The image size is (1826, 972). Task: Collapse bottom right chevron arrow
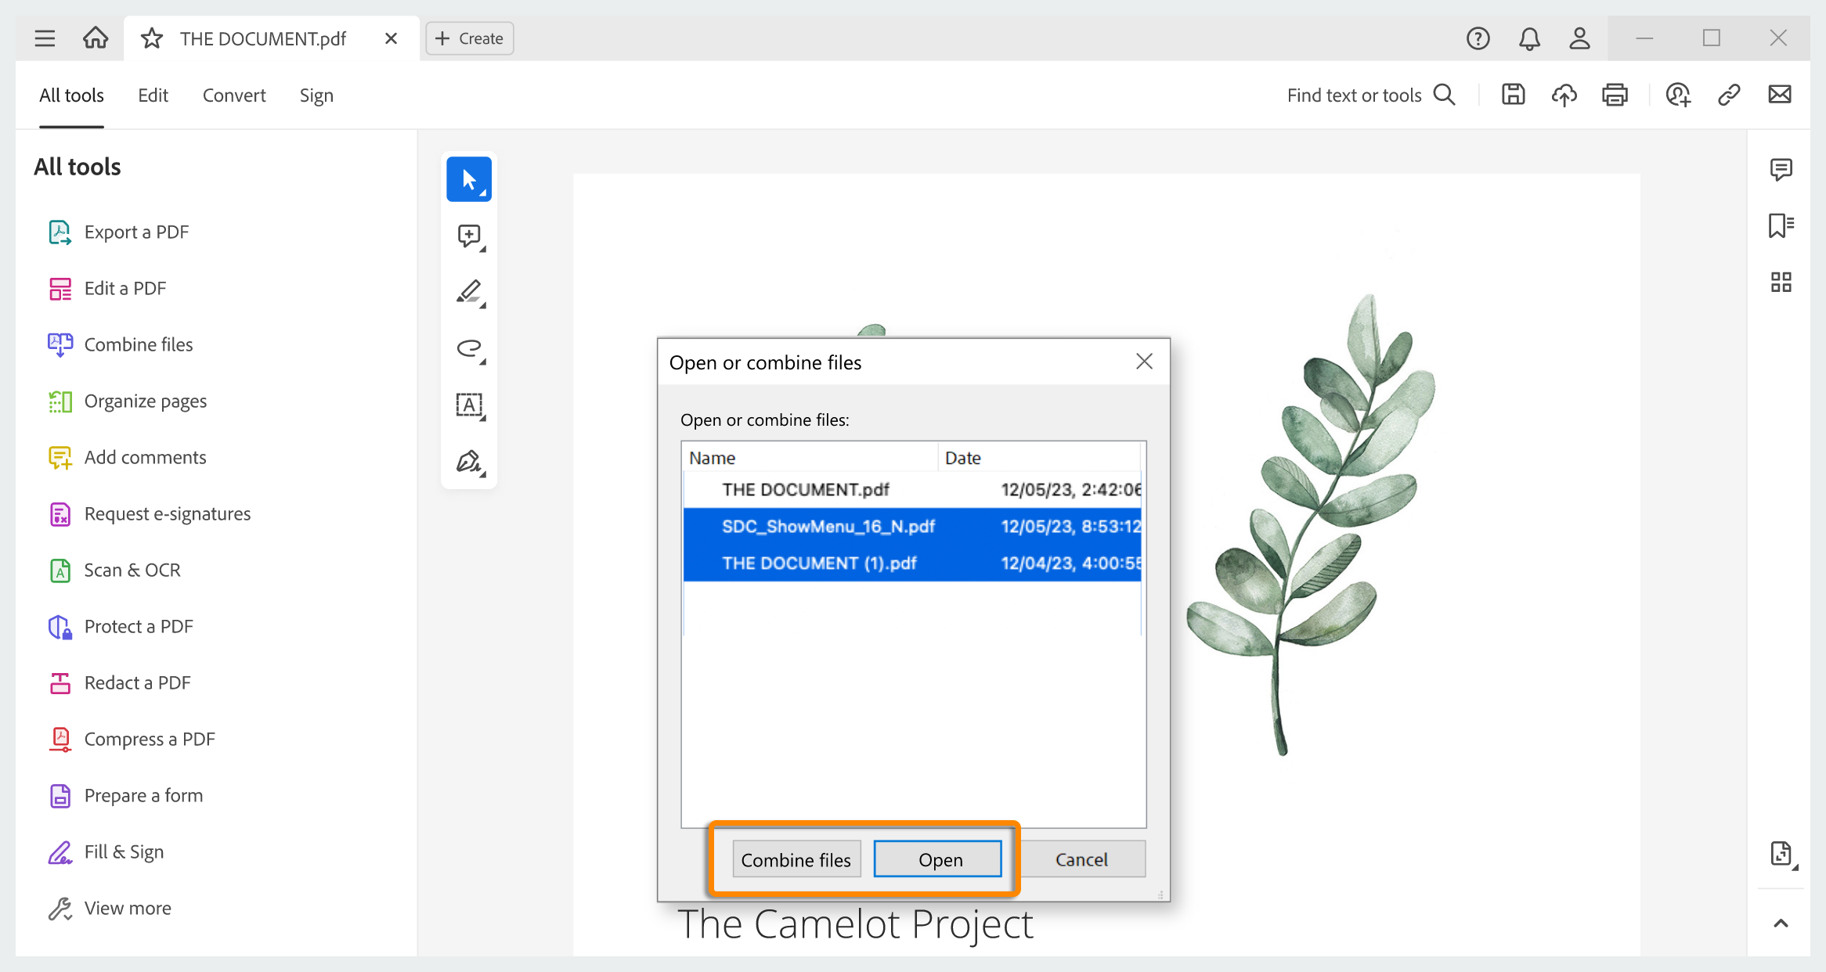[1781, 923]
